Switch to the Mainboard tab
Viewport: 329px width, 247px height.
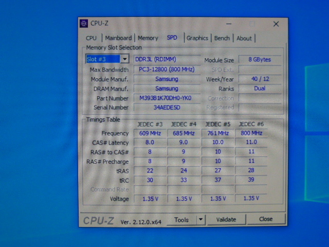pyautogui.click(x=118, y=38)
